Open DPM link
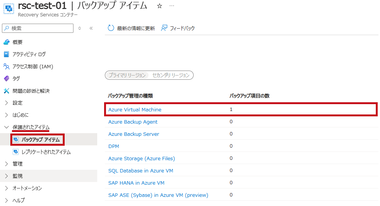380x206 pixels. click(114, 146)
